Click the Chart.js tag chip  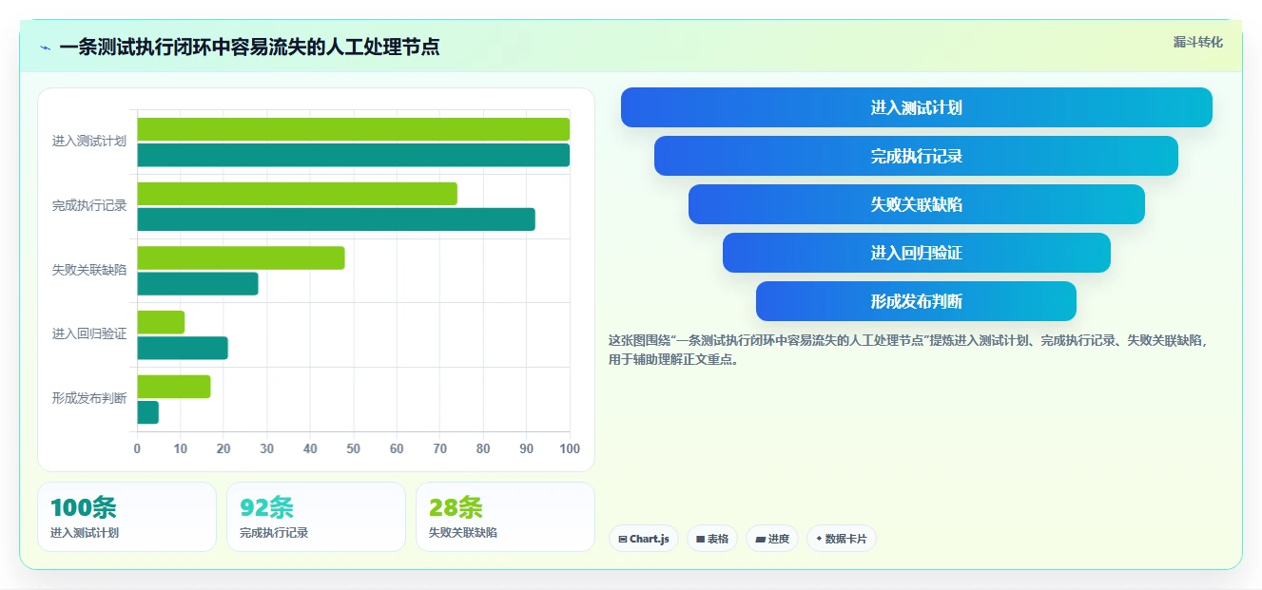[x=644, y=539]
